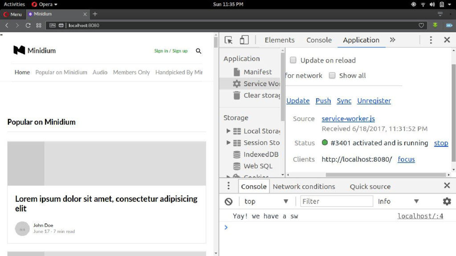Close the DevTools panel
Image resolution: width=456 pixels, height=256 pixels.
click(447, 40)
